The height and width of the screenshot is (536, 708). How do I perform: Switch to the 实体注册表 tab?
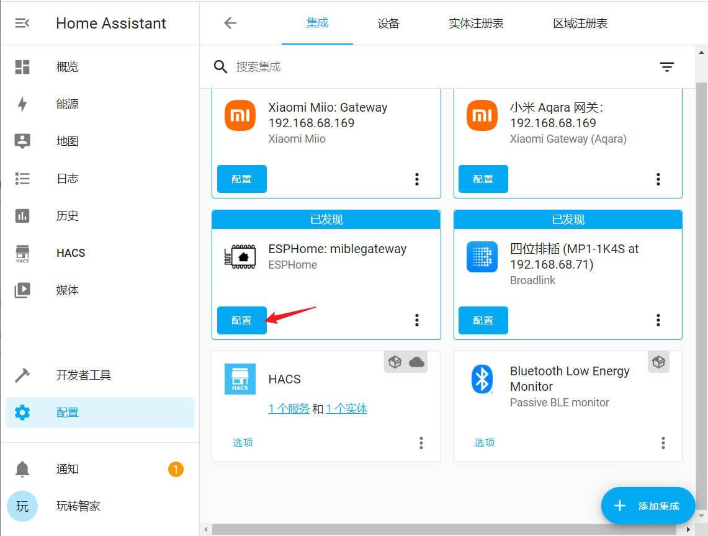pos(476,23)
